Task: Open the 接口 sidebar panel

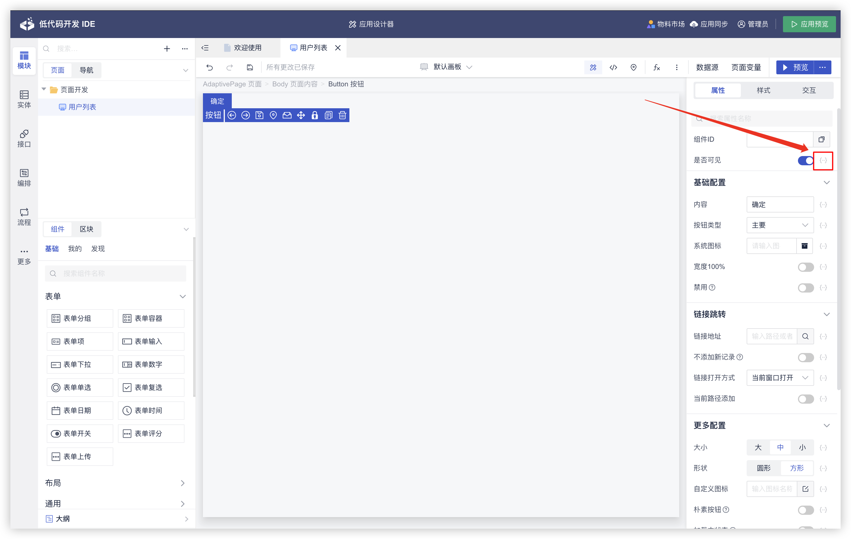Action: pos(24,138)
